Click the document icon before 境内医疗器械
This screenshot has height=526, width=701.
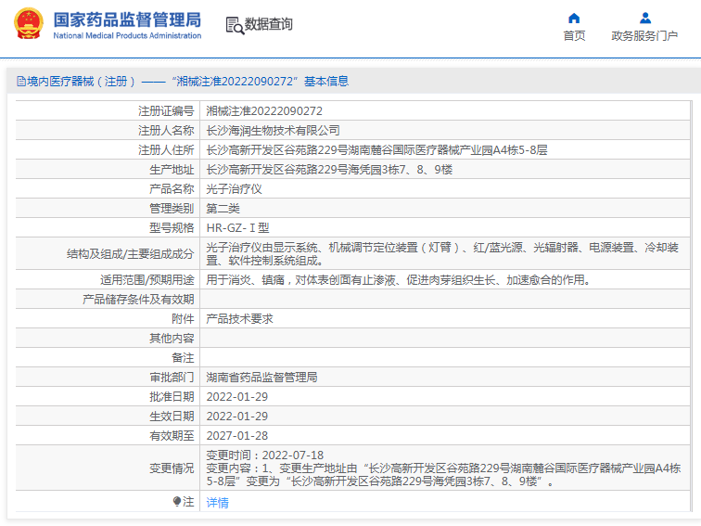[x=21, y=82]
